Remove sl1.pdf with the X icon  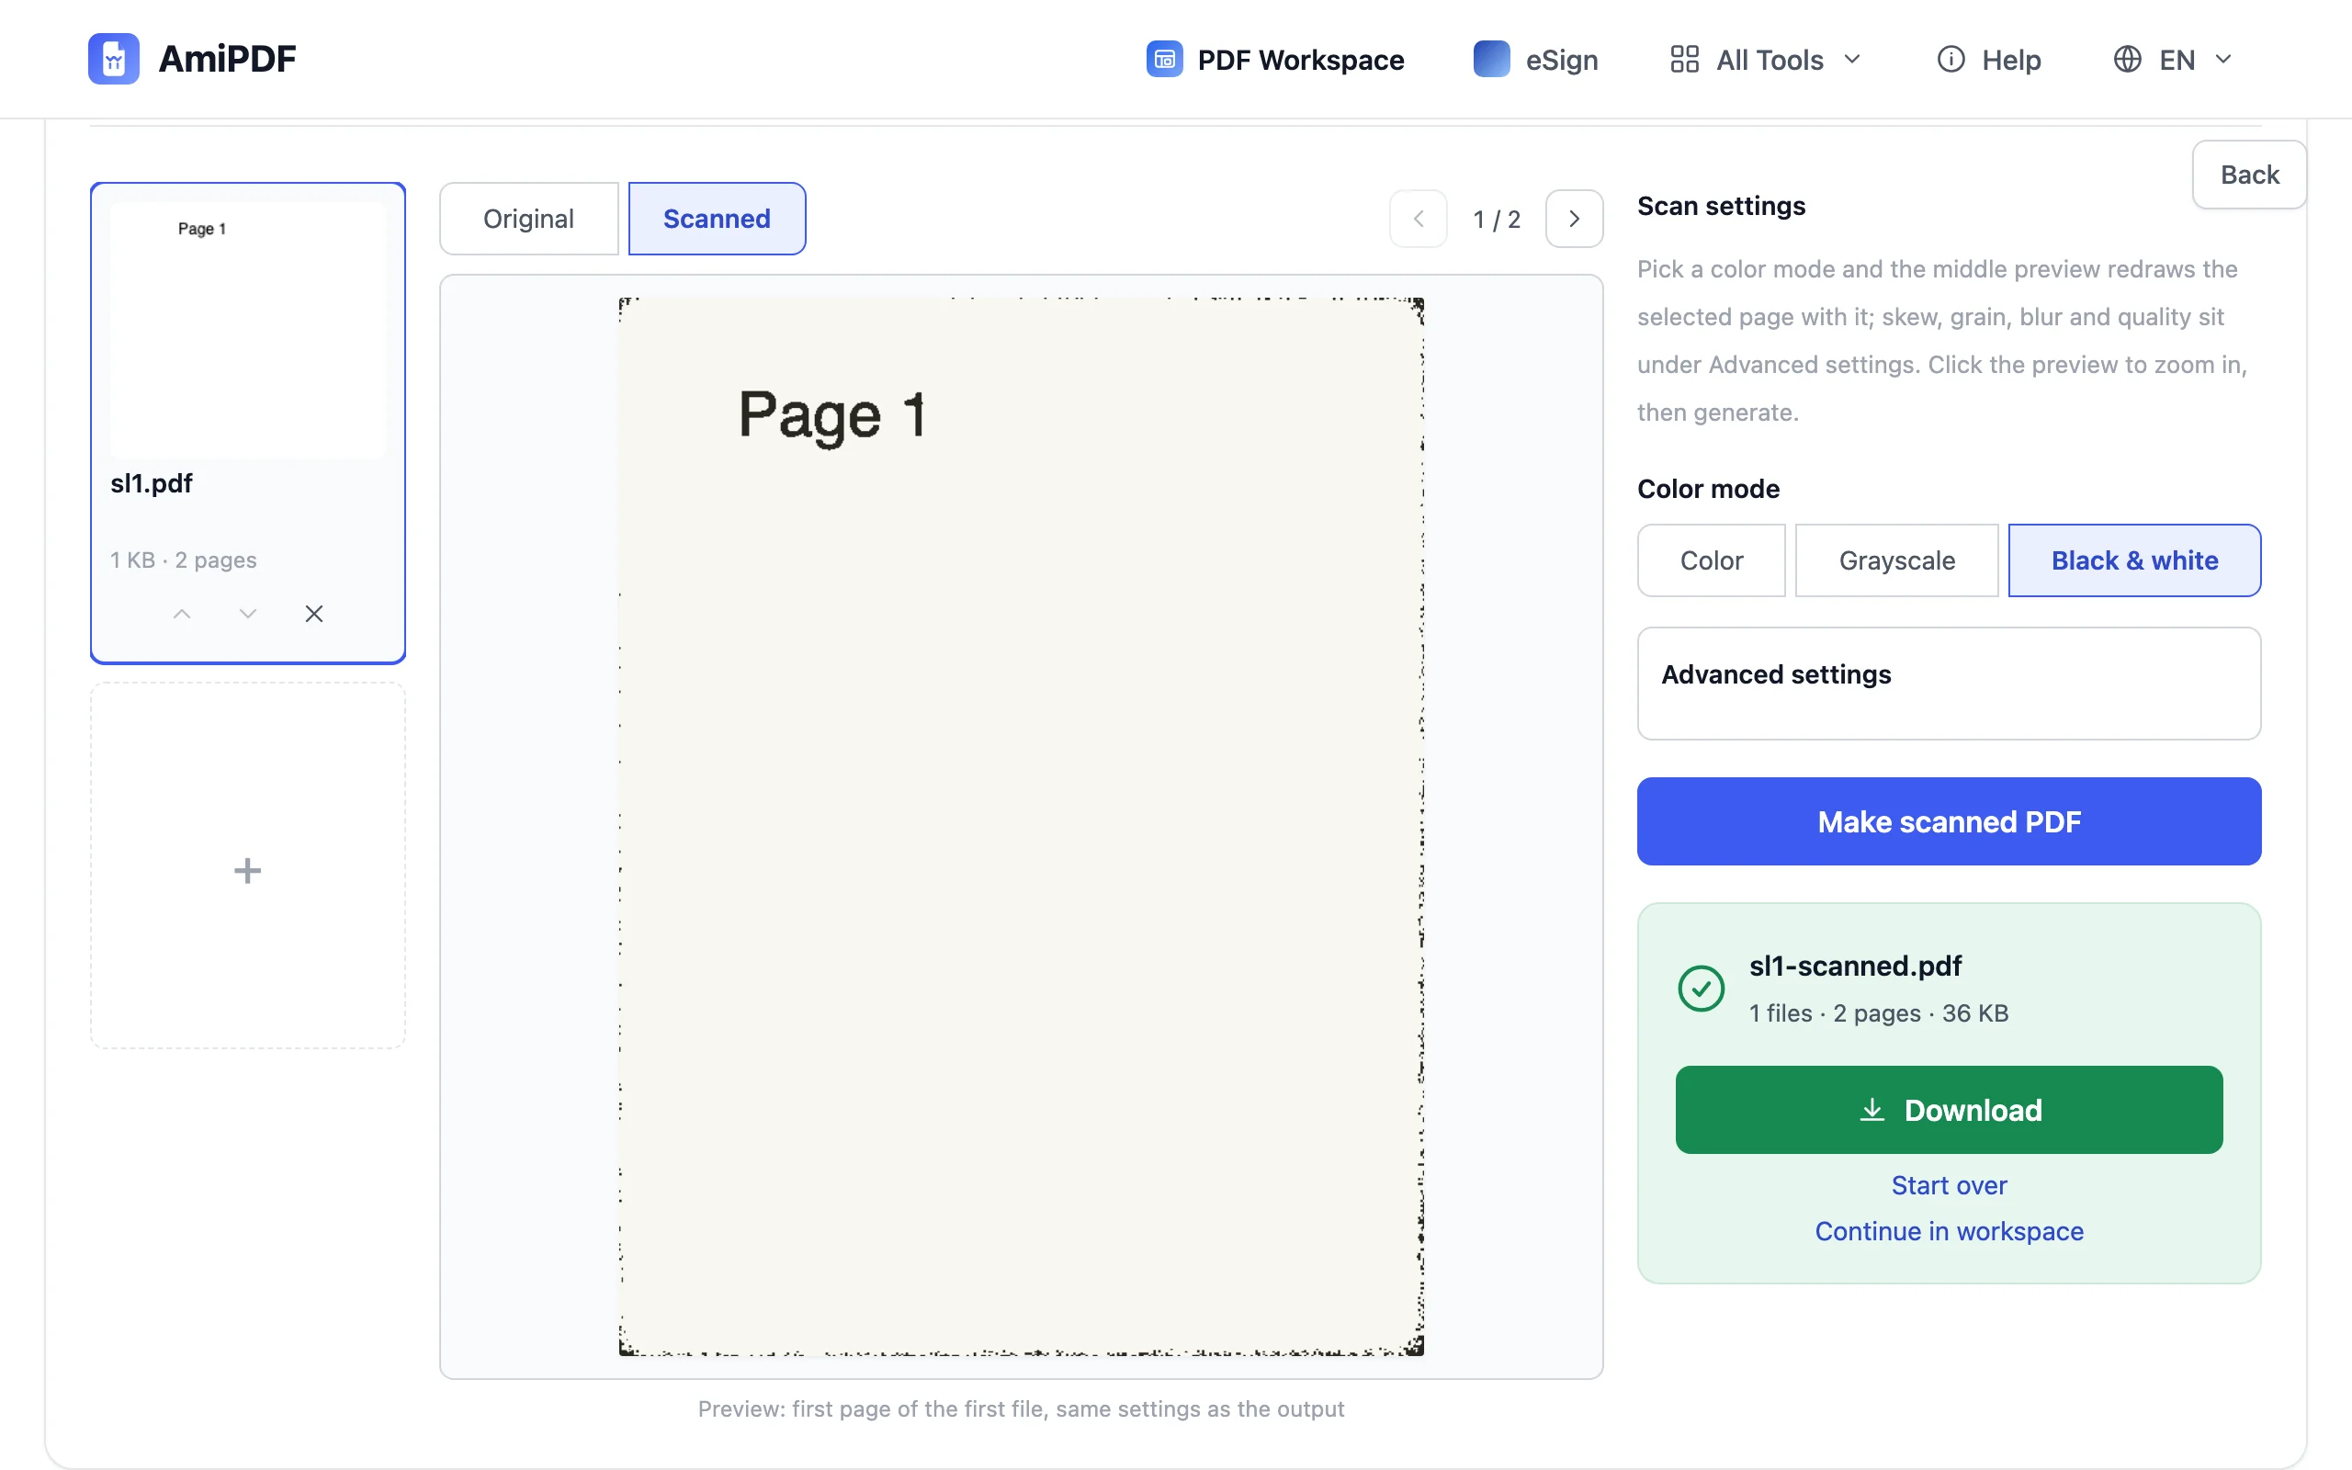tap(314, 614)
